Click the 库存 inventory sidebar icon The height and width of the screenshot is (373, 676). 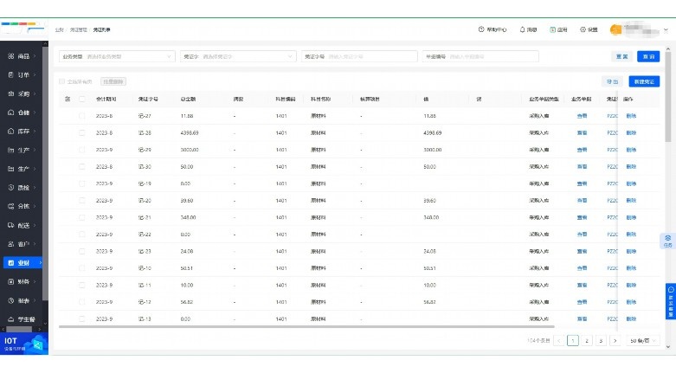point(11,131)
